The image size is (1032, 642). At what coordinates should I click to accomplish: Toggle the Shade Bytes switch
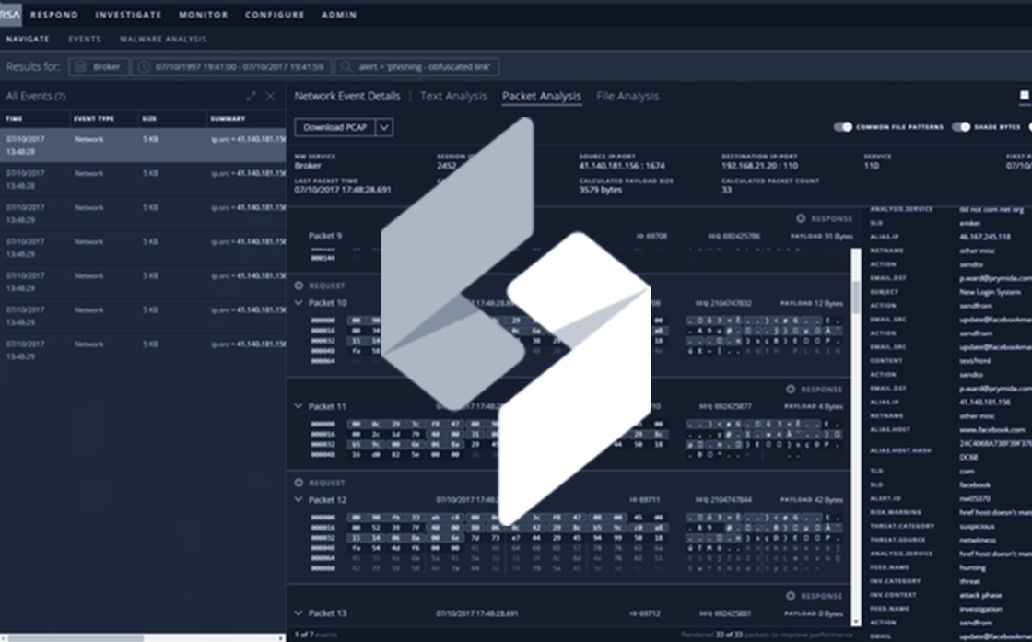(958, 125)
